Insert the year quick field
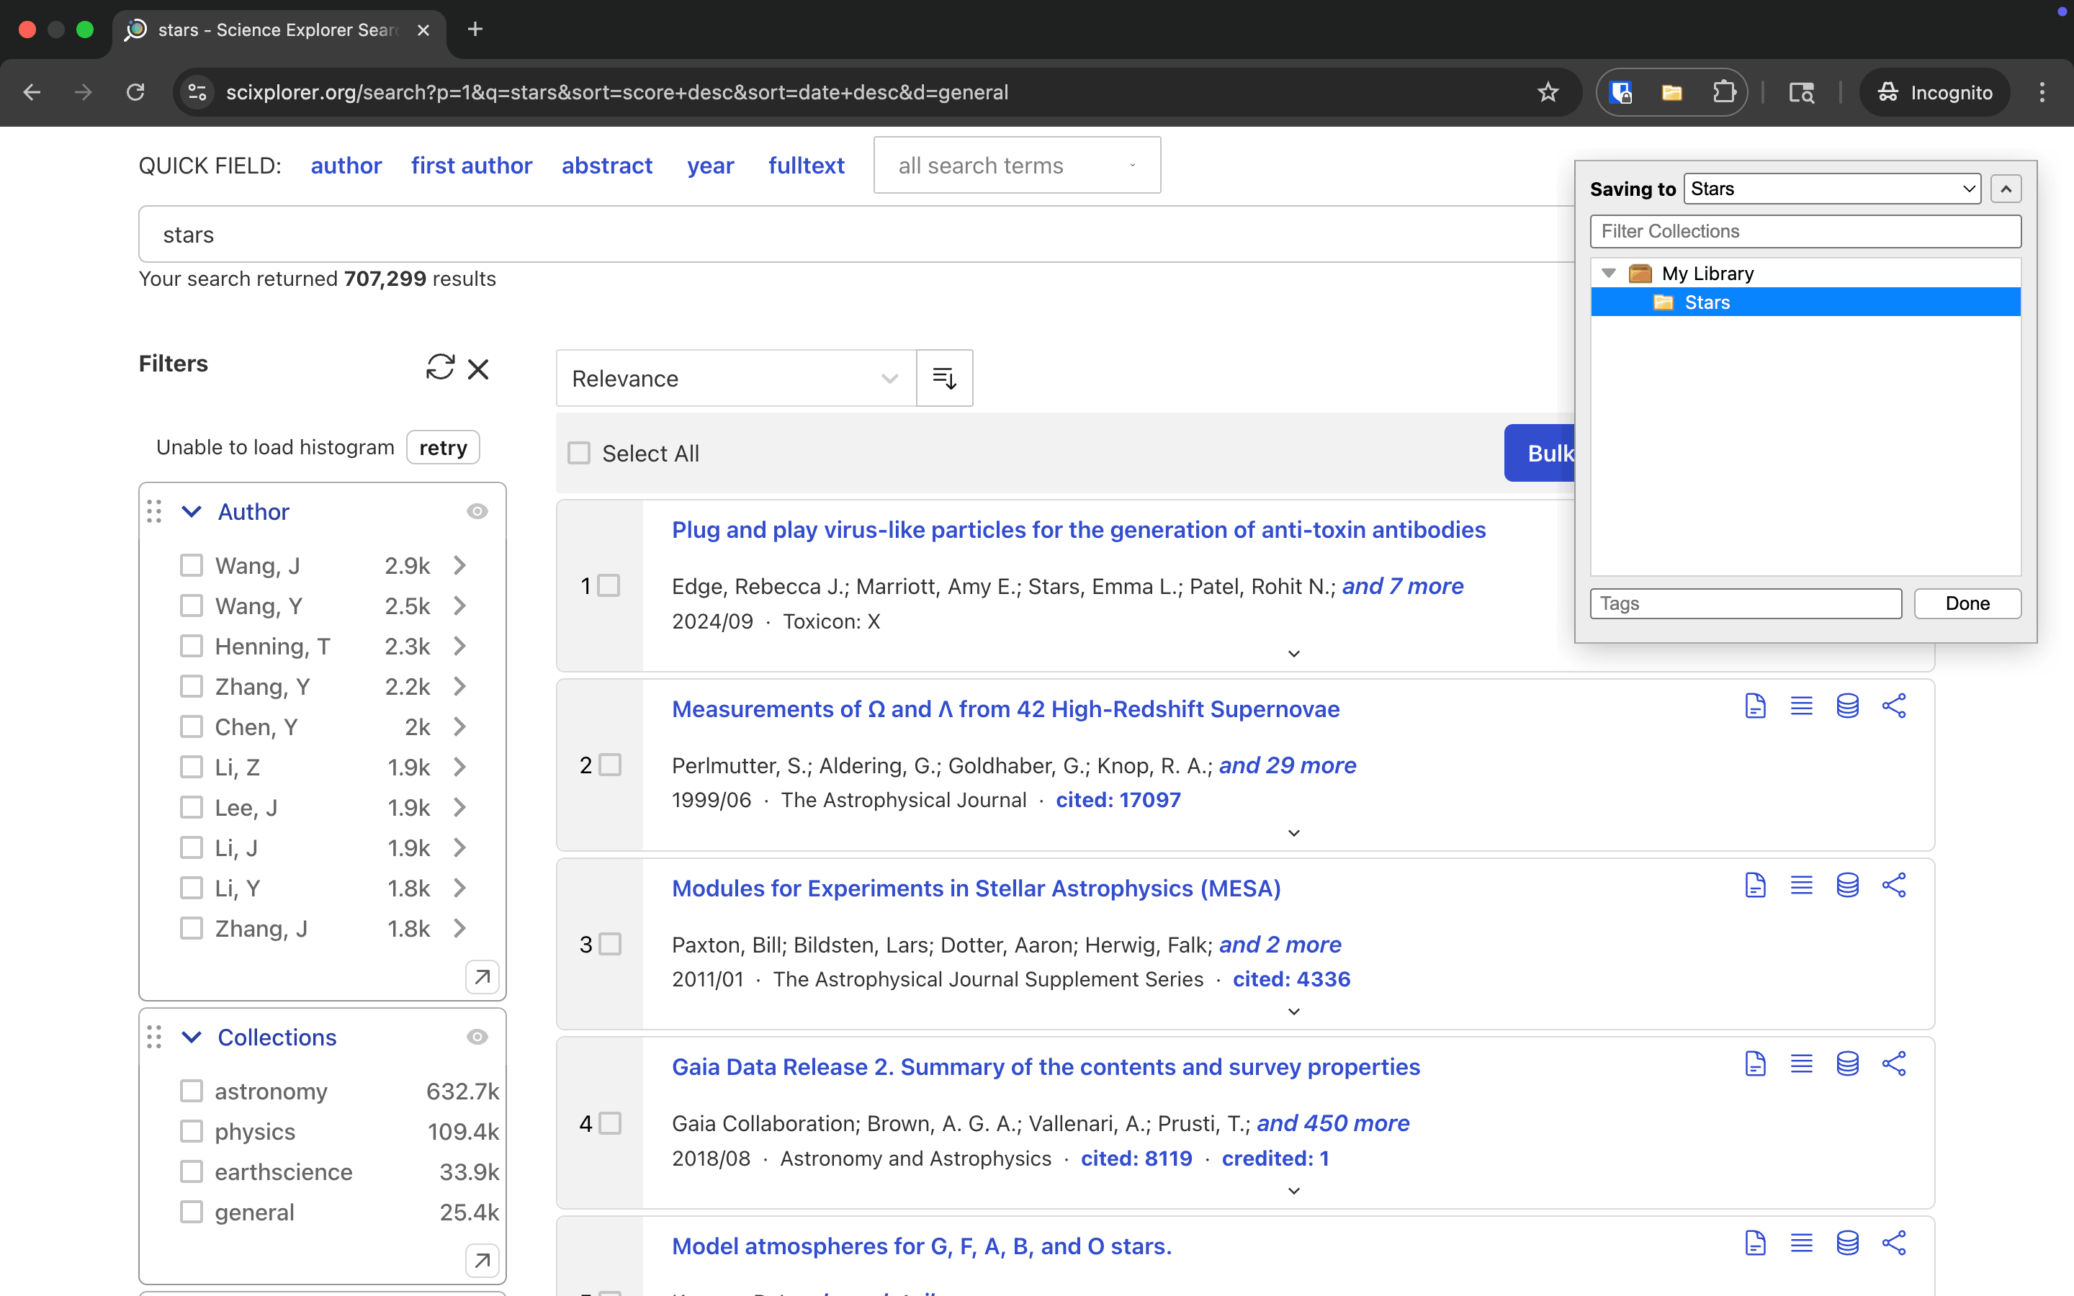The image size is (2074, 1296). coord(711,166)
